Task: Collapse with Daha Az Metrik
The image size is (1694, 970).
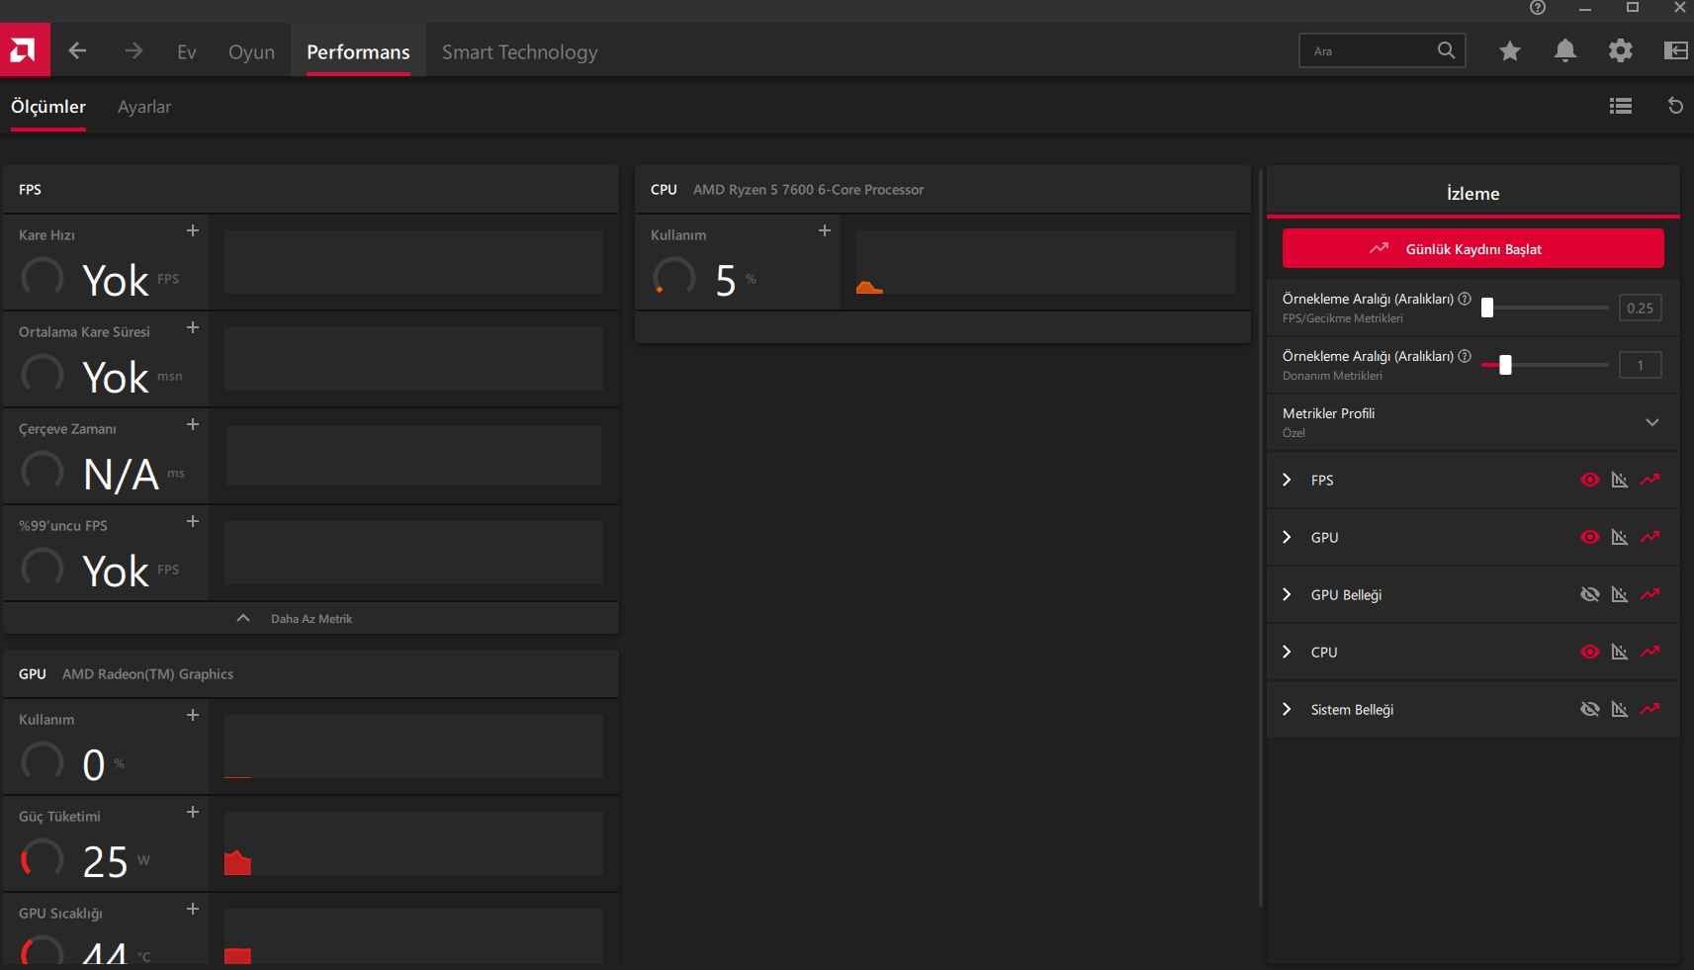Action: [312, 618]
